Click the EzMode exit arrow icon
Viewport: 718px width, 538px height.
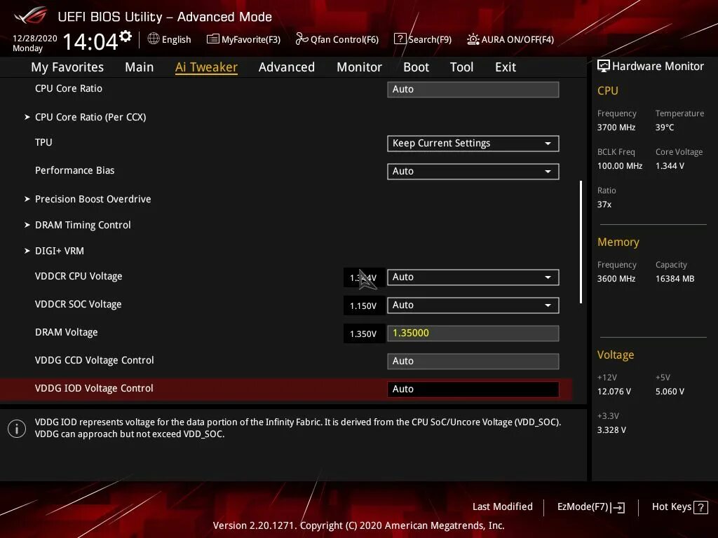coord(618,507)
